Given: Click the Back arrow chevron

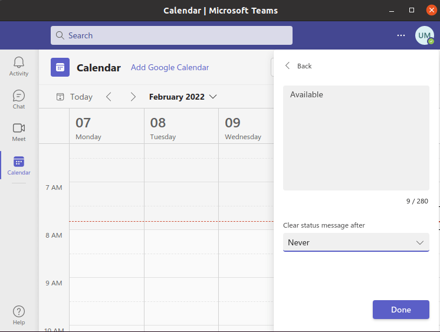Looking at the screenshot, I should tap(287, 65).
